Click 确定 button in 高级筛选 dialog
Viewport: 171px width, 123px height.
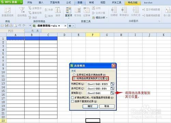click(90, 106)
